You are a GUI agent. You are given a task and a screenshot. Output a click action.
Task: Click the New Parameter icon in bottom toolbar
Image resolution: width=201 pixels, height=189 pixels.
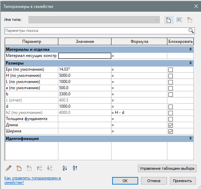tap(19, 168)
